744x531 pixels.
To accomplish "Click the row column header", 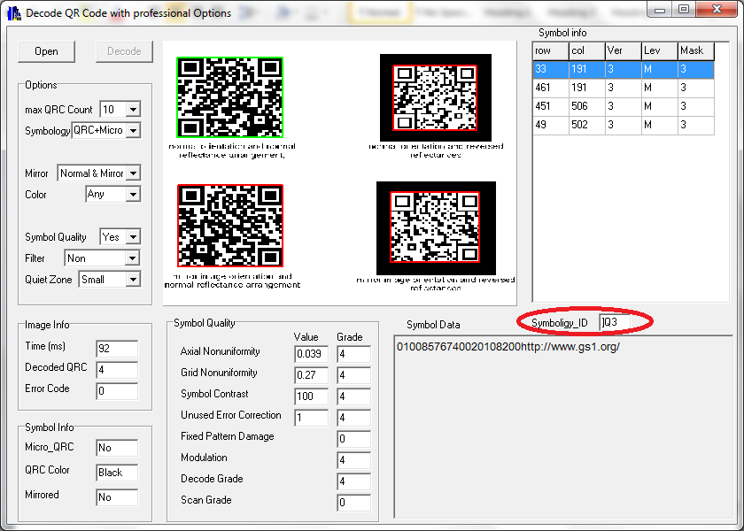I will (550, 50).
